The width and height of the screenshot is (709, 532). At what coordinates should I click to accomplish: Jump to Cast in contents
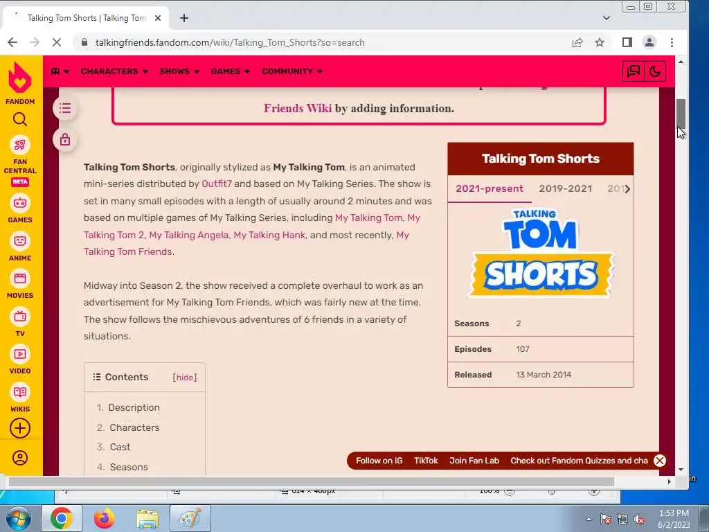coord(120,447)
